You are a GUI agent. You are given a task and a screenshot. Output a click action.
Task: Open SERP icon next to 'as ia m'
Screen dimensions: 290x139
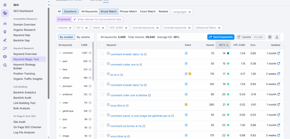tap(121, 75)
